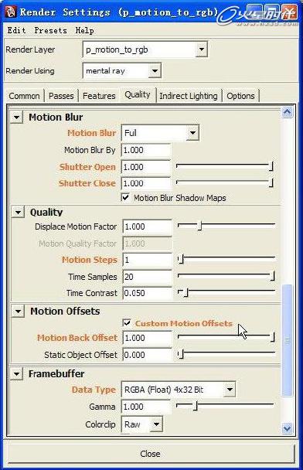The height and width of the screenshot is (470, 303).
Task: Click the Static Object Offset slider
Action: [226, 354]
